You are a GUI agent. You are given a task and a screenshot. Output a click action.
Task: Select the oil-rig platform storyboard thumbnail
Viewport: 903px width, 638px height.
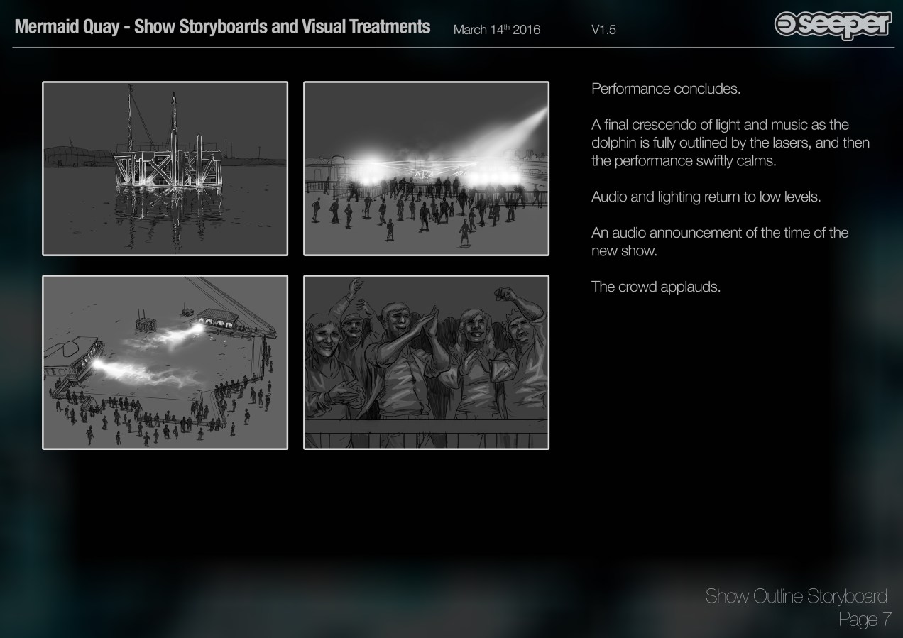pyautogui.click(x=165, y=168)
